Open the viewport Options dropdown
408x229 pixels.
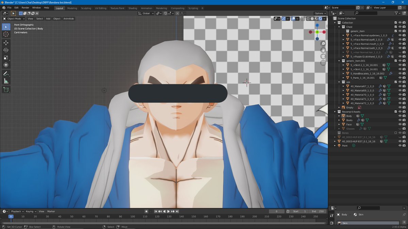tap(320, 13)
